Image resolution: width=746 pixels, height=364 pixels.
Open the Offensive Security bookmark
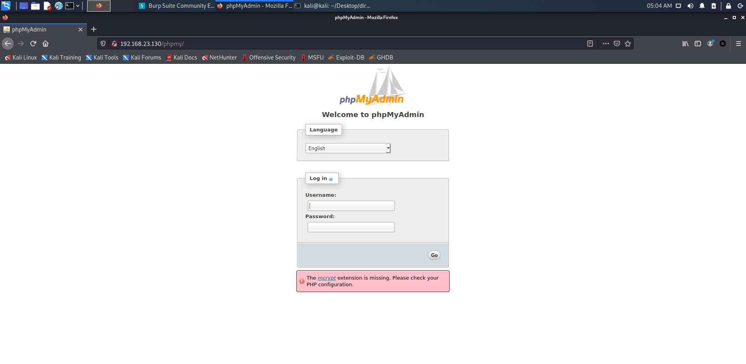click(269, 58)
